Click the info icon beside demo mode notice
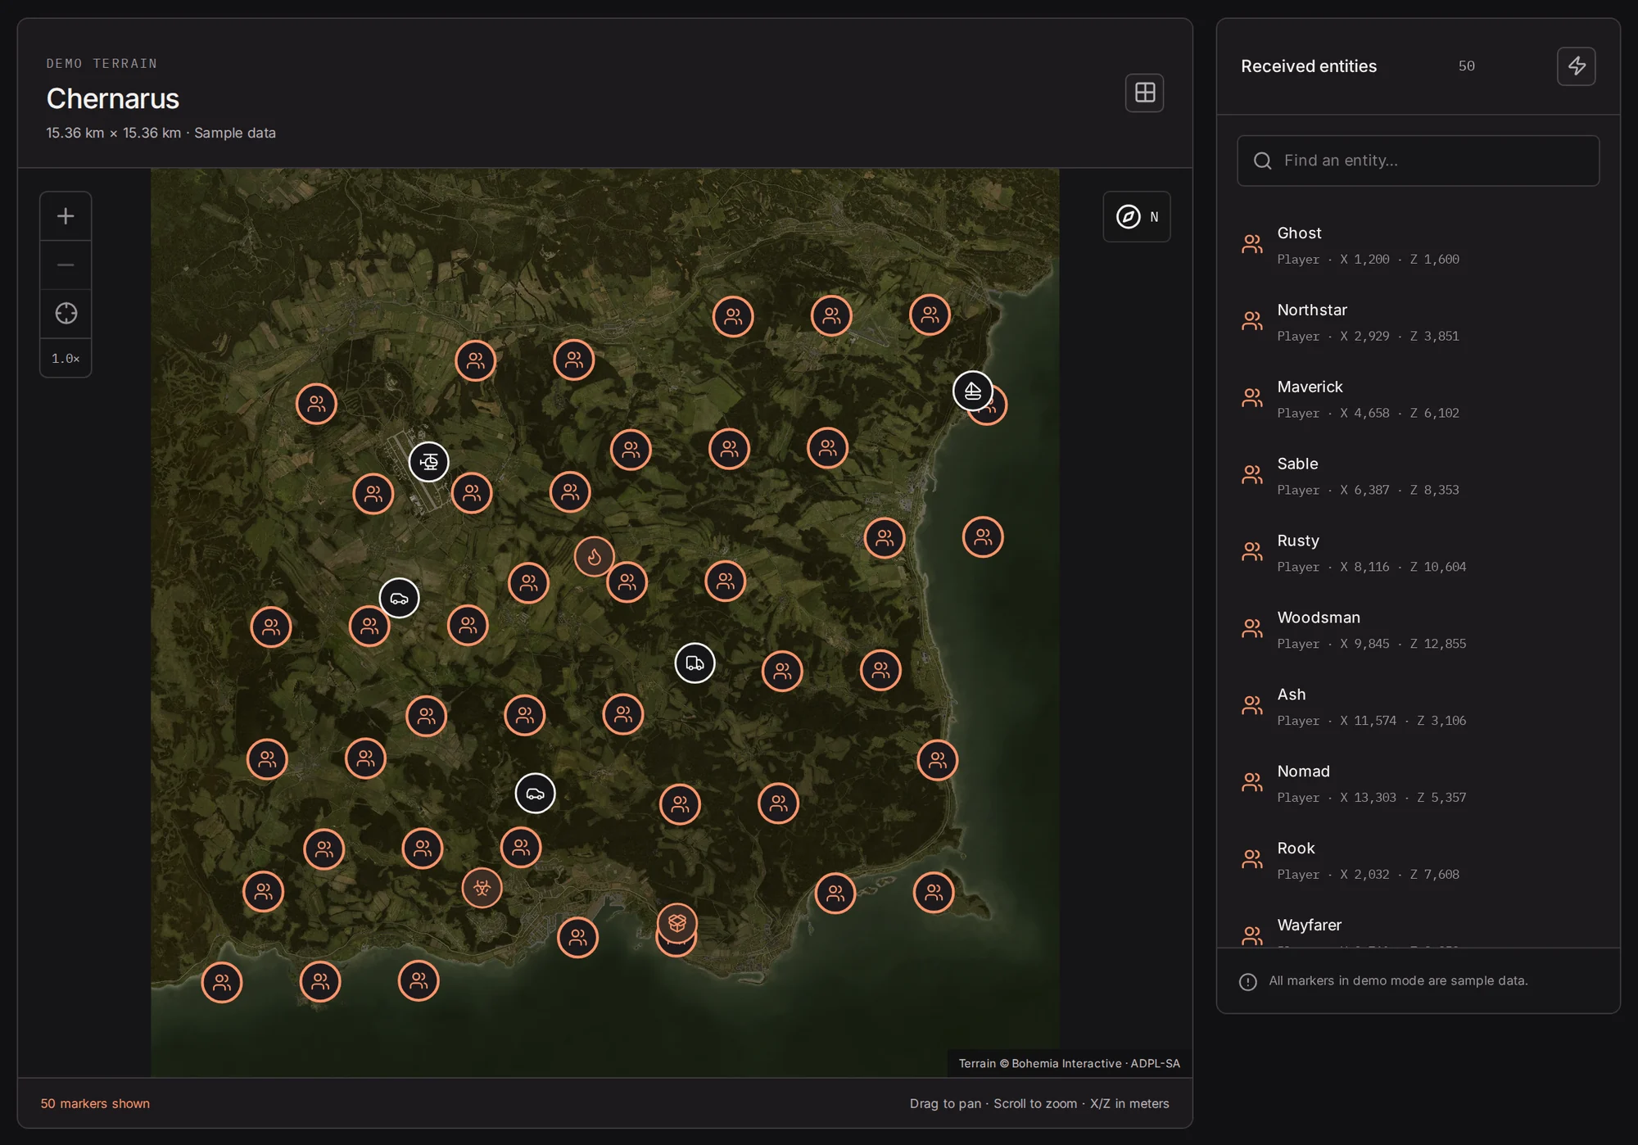The image size is (1638, 1145). (1247, 981)
